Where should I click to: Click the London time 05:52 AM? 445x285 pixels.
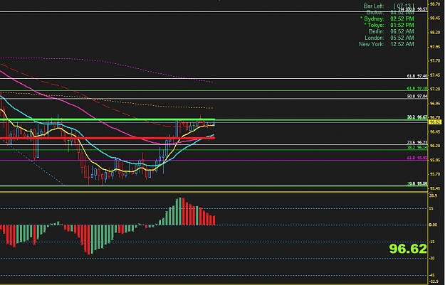pyautogui.click(x=402, y=38)
